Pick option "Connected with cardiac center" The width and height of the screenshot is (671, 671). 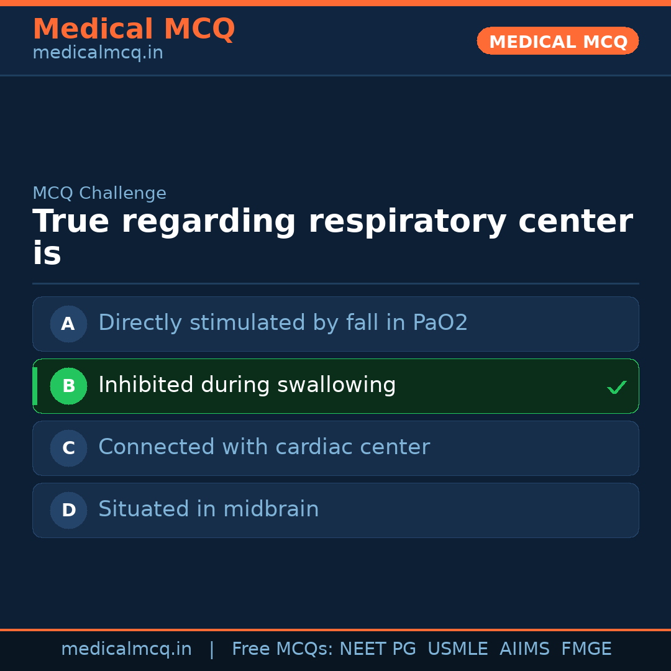[x=263, y=447]
